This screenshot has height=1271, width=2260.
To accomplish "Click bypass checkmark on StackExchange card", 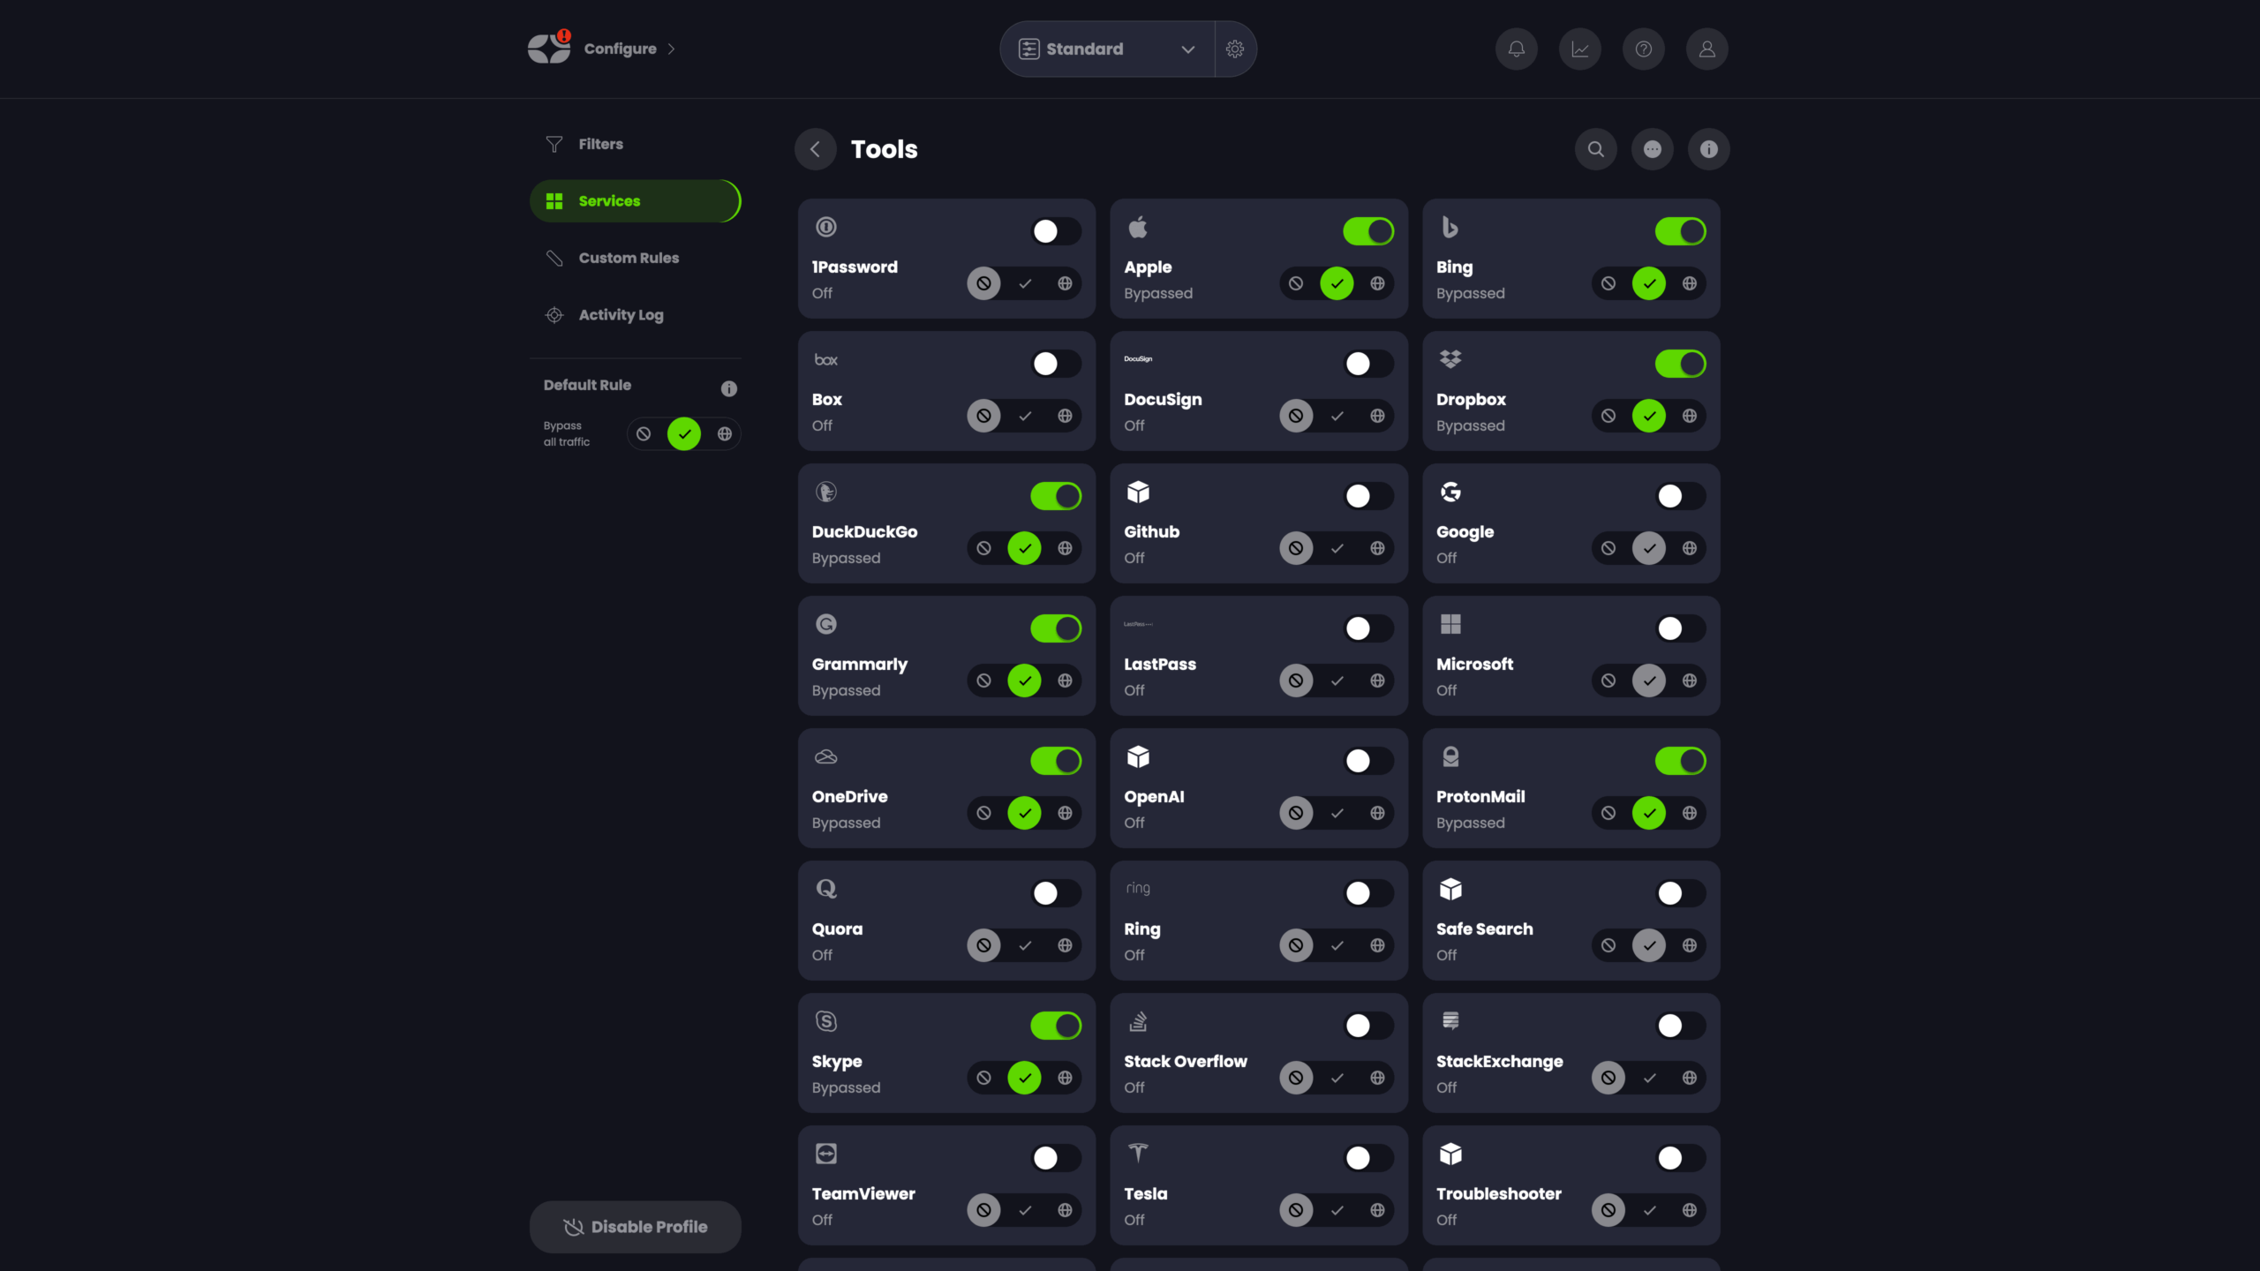I will pos(1649,1078).
